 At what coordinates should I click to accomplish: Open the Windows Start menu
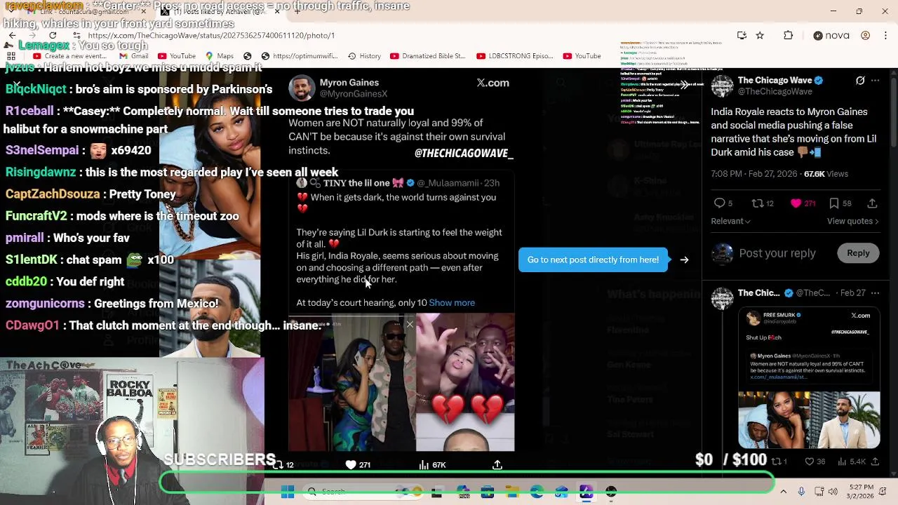(288, 492)
